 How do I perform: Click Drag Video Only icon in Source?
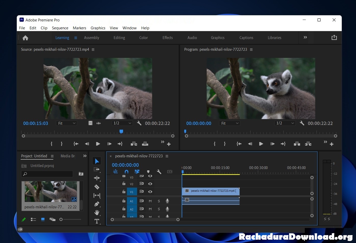(90, 123)
